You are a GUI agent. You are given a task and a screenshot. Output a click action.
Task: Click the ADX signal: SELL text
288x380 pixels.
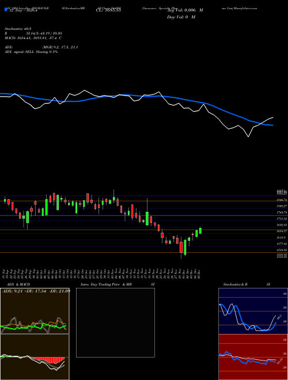point(31,52)
